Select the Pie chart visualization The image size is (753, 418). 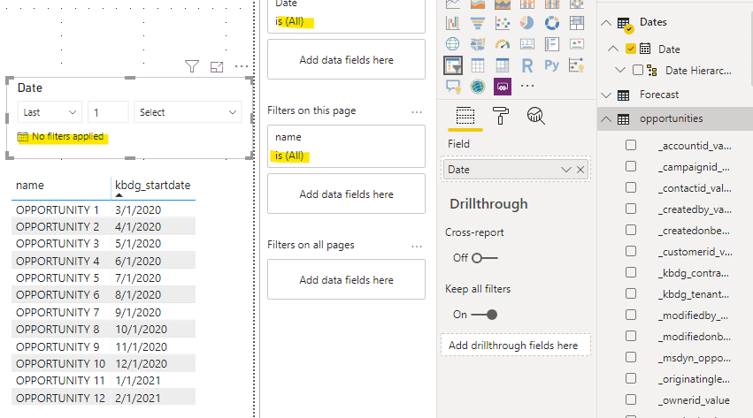(526, 22)
